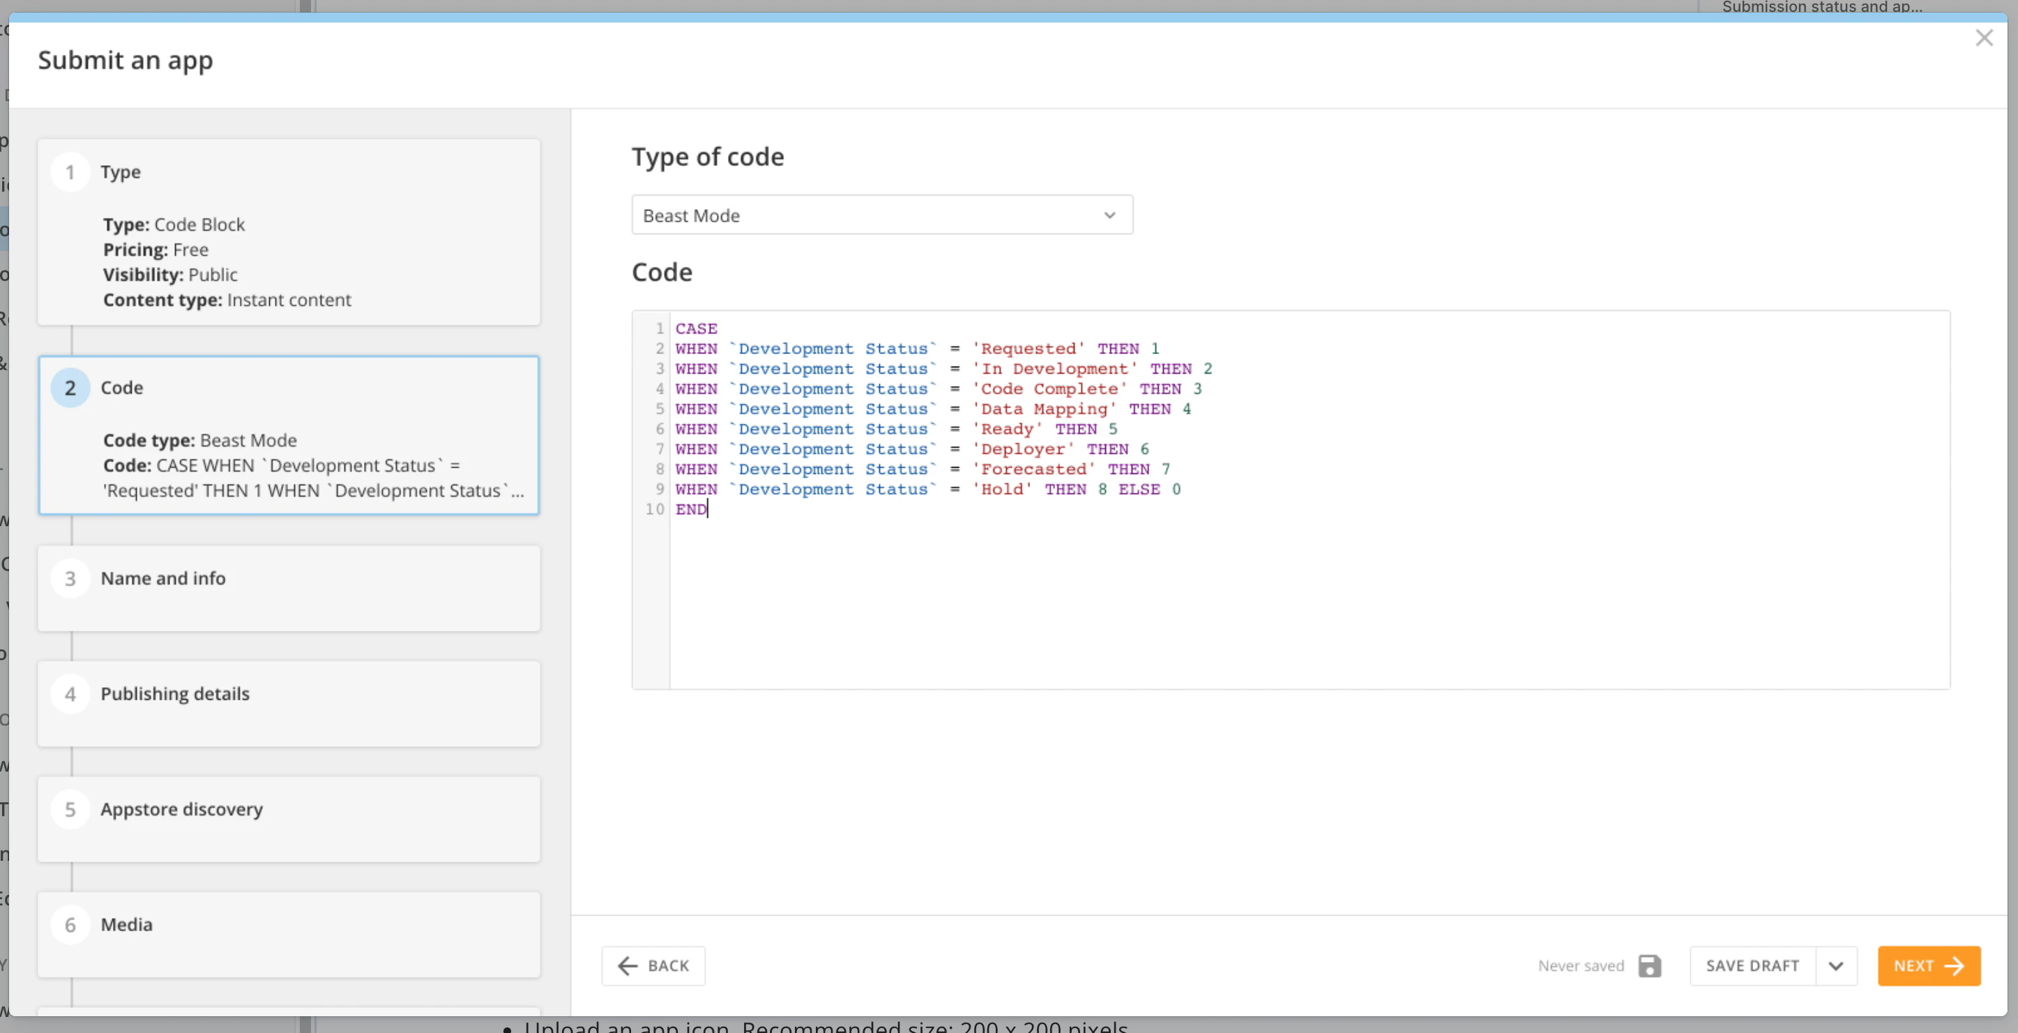Viewport: 2018px width, 1033px height.
Task: Click 'Code type: Beast Mode' summary text
Action: pyautogui.click(x=199, y=440)
